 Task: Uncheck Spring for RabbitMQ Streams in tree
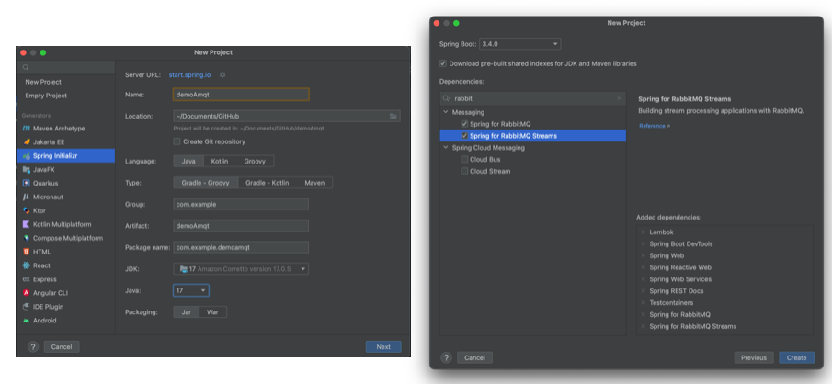pos(464,136)
